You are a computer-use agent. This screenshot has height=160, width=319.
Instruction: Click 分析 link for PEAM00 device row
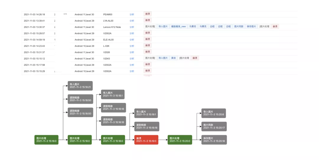point(132,14)
